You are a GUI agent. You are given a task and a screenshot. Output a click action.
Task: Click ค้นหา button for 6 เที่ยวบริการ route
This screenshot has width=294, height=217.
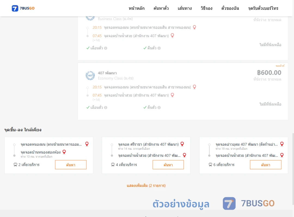click(x=265, y=165)
